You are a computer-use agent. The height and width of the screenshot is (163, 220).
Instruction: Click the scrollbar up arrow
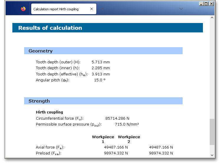tap(212, 18)
